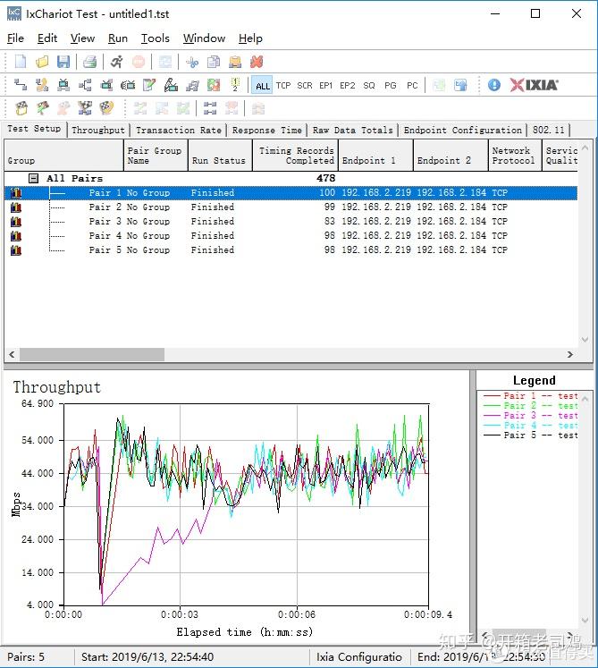Image resolution: width=598 pixels, height=668 pixels.
Task: Click the Endpoint 1 column header
Action: [x=375, y=156]
